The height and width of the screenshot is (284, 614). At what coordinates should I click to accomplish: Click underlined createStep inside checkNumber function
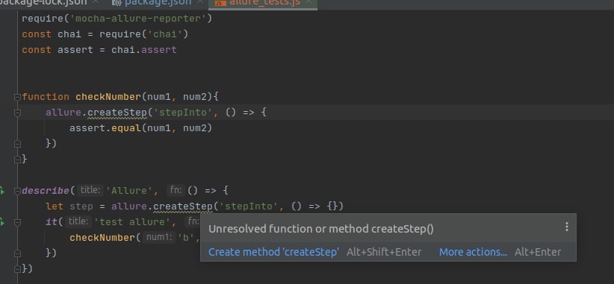[x=117, y=113]
